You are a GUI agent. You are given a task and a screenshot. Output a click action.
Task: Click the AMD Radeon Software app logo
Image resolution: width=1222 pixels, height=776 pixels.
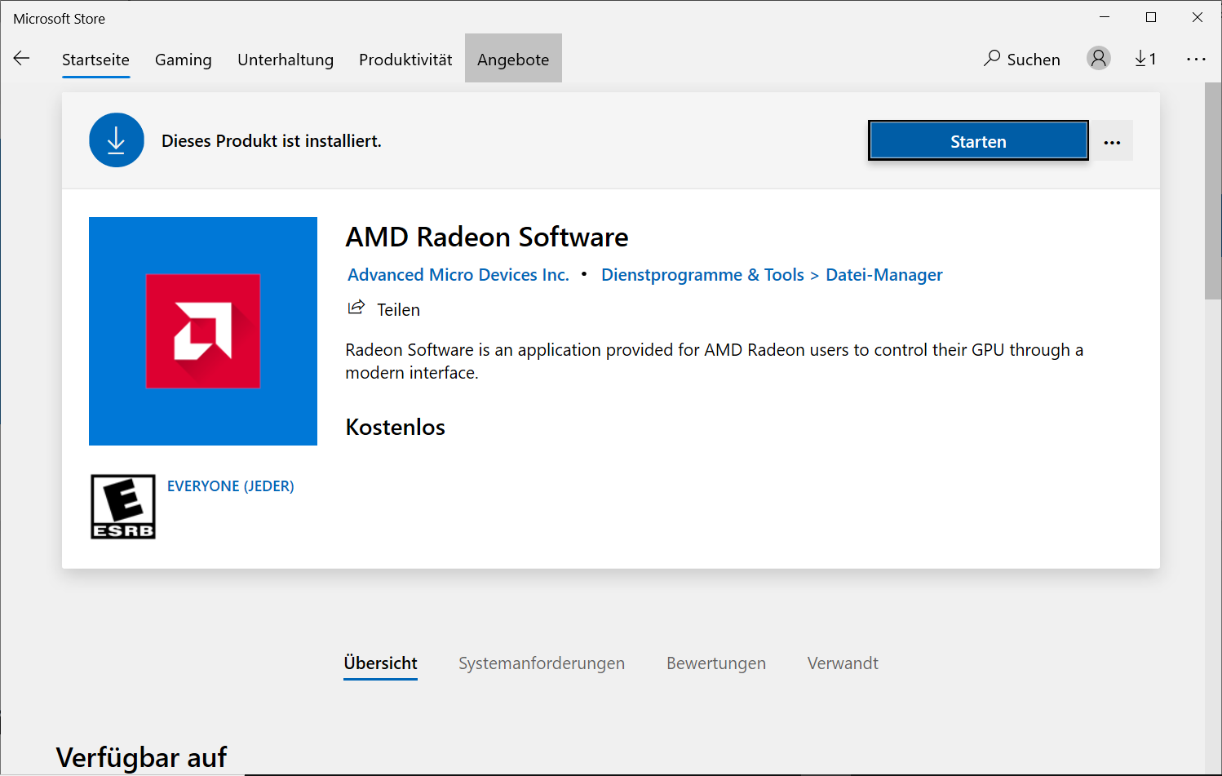pyautogui.click(x=203, y=331)
